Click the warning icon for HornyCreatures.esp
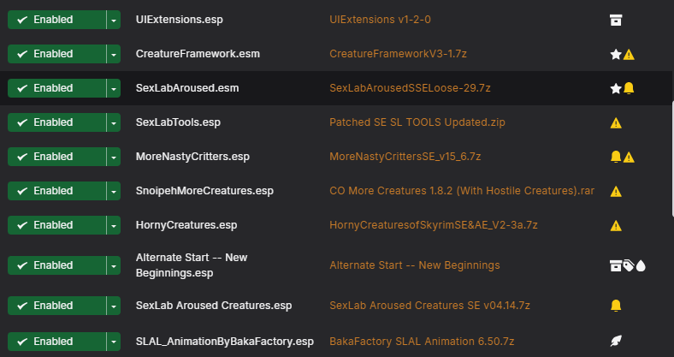Image resolution: width=674 pixels, height=357 pixels. pos(616,225)
